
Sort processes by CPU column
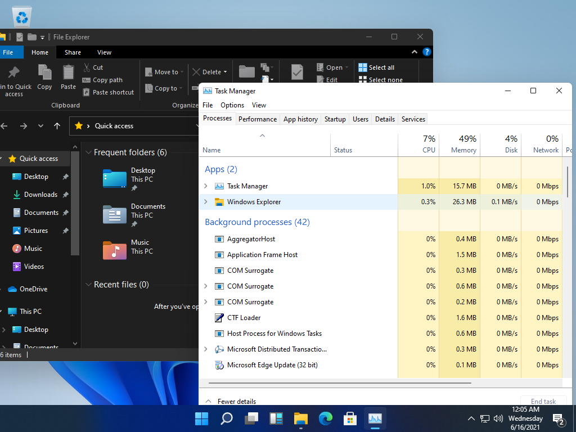[418, 145]
